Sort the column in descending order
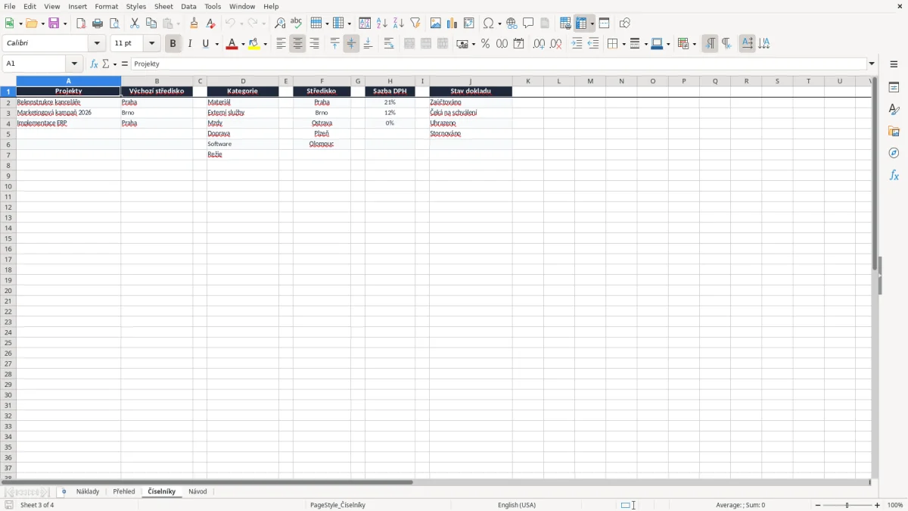Screen dimensions: 908x511 (x=399, y=23)
